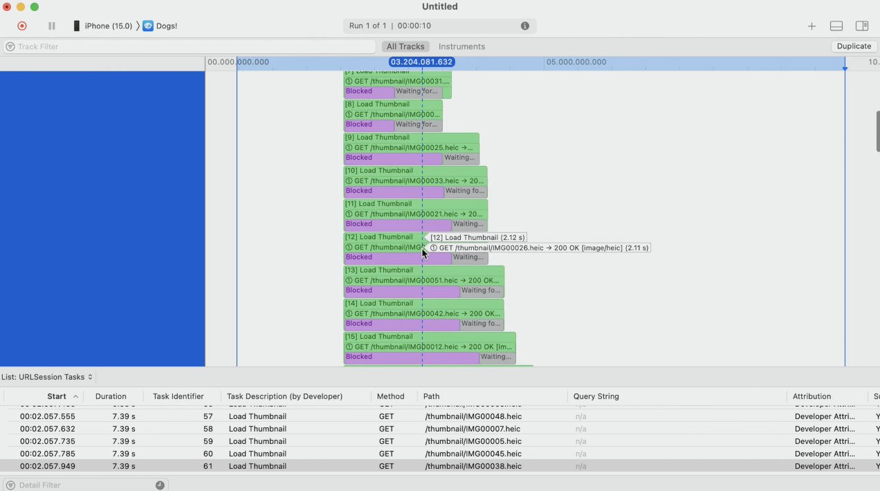Select the [14] Load Thumbnail interval

(423, 303)
